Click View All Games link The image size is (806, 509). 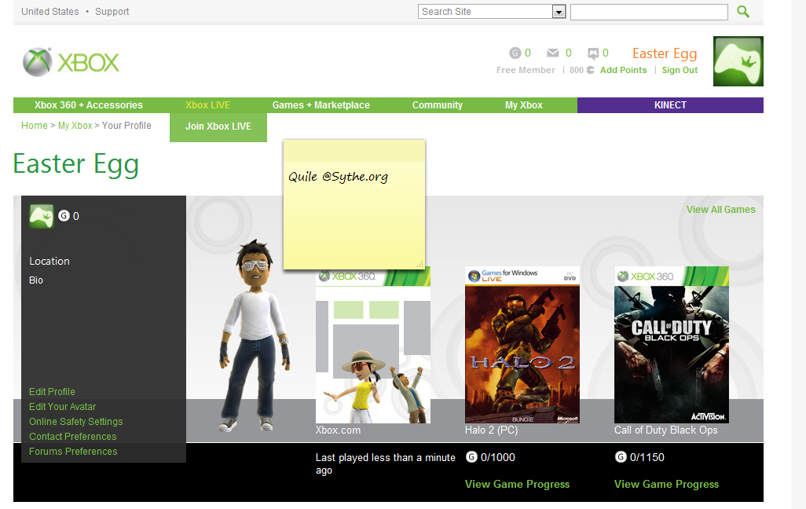click(x=720, y=209)
